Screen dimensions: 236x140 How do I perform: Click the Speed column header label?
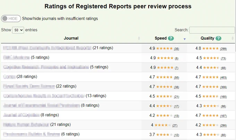(x=161, y=38)
